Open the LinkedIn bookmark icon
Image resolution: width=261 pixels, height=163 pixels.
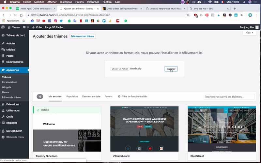coord(86,21)
